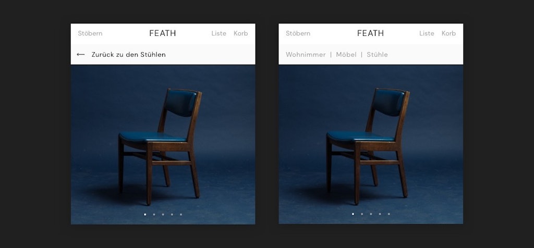Select the fourth carousel dot in right mockup
The height and width of the screenshot is (248, 534).
coord(380,214)
